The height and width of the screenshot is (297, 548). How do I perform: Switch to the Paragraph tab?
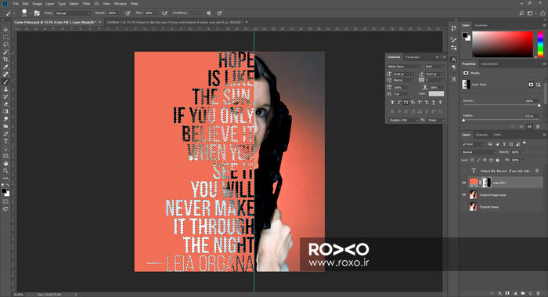point(413,56)
